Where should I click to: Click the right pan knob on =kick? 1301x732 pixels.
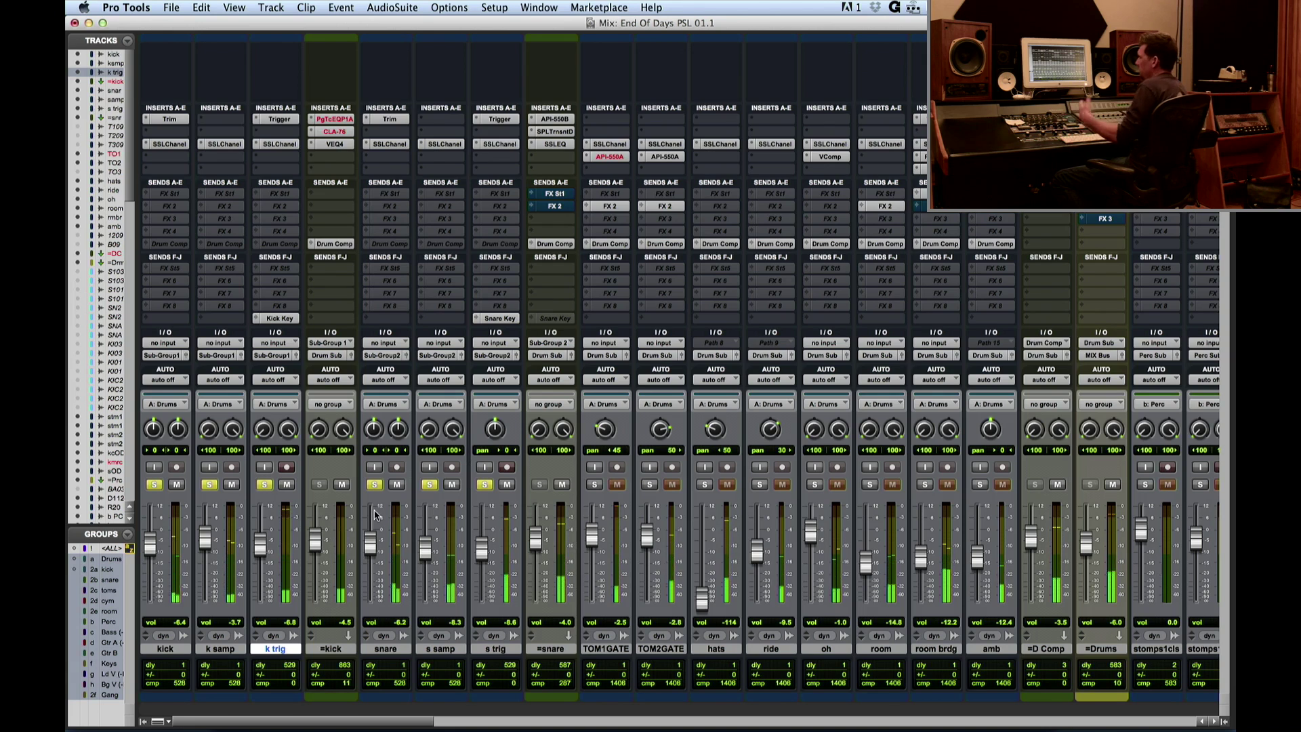pyautogui.click(x=343, y=429)
